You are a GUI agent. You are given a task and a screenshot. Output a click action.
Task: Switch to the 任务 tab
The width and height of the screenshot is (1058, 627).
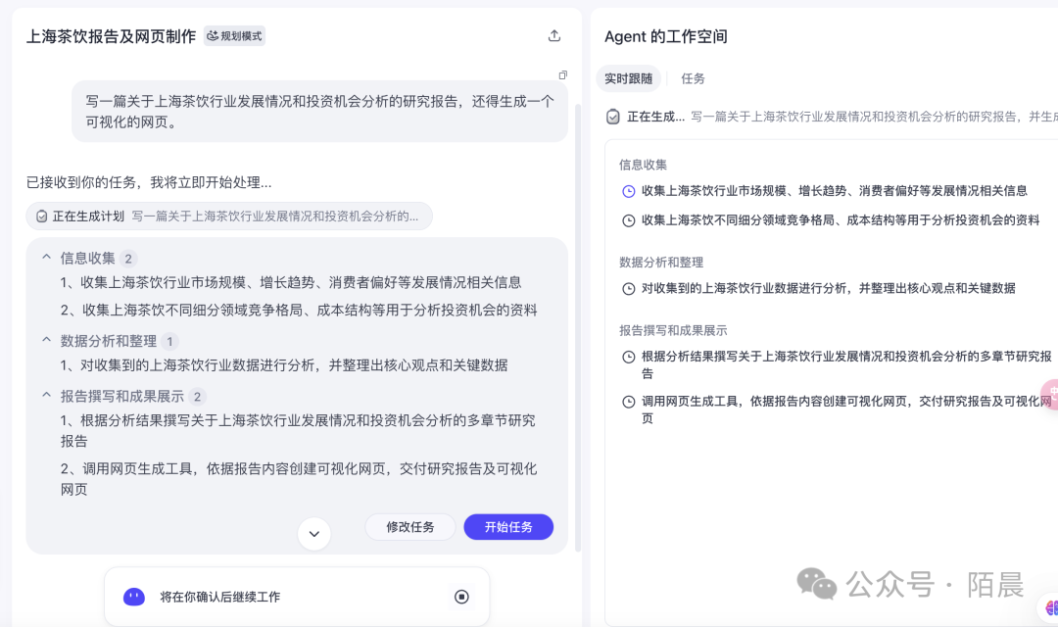tap(694, 78)
